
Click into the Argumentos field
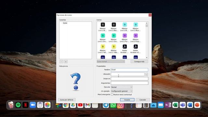pos(129,83)
